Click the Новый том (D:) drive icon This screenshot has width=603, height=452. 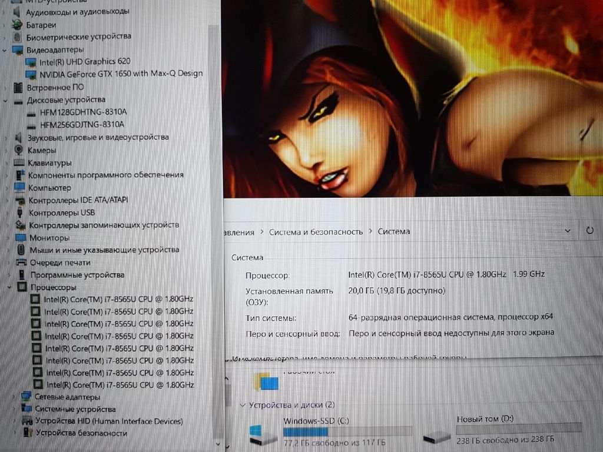coord(436,436)
